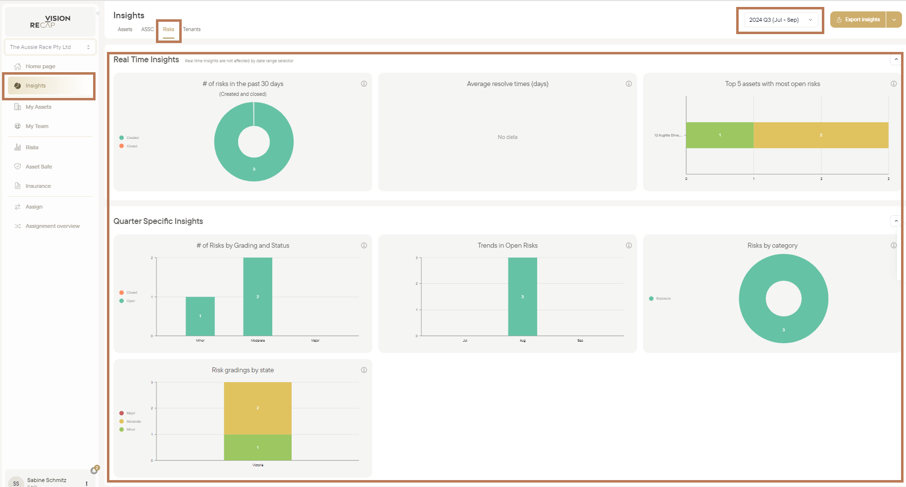Image resolution: width=906 pixels, height=487 pixels.
Task: Toggle Created legend in risks donut chart
Action: coord(129,138)
